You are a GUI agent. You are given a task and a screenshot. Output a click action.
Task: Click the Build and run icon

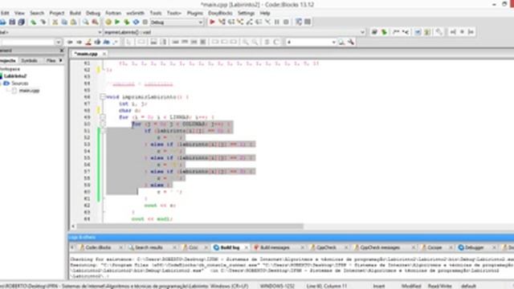click(127, 22)
